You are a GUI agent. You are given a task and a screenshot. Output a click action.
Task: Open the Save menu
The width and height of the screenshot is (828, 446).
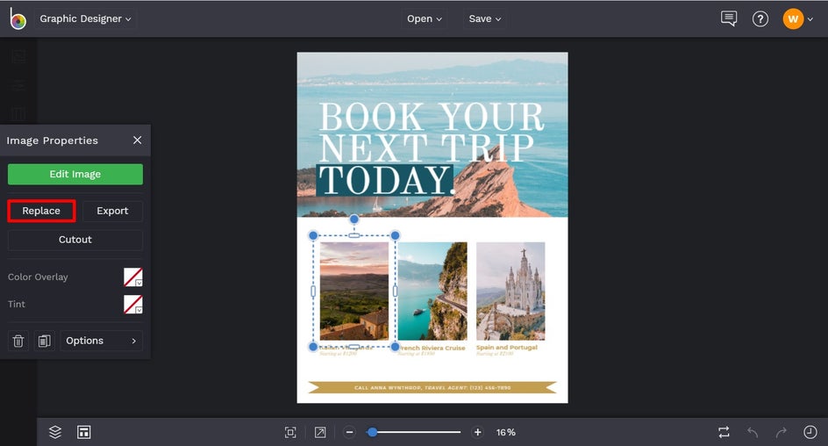click(485, 18)
